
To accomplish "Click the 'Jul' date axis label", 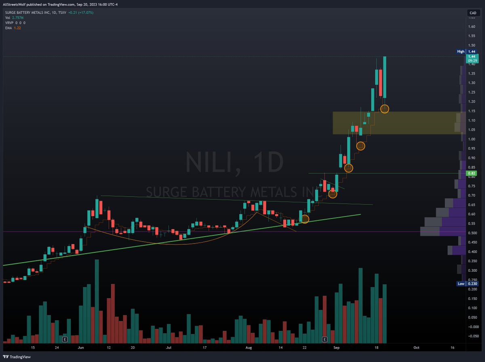I will [168, 347].
